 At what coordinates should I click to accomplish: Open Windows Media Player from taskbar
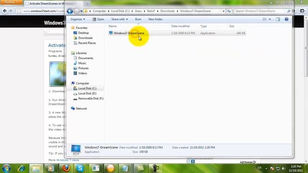coord(51,168)
